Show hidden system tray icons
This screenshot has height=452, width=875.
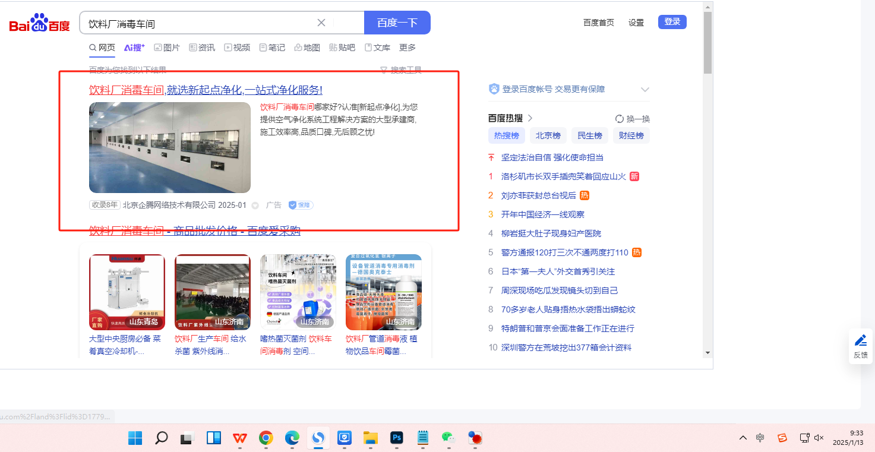pos(743,438)
